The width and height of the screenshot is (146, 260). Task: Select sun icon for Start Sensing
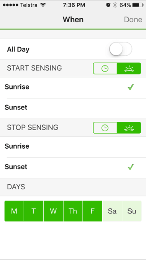(129, 68)
